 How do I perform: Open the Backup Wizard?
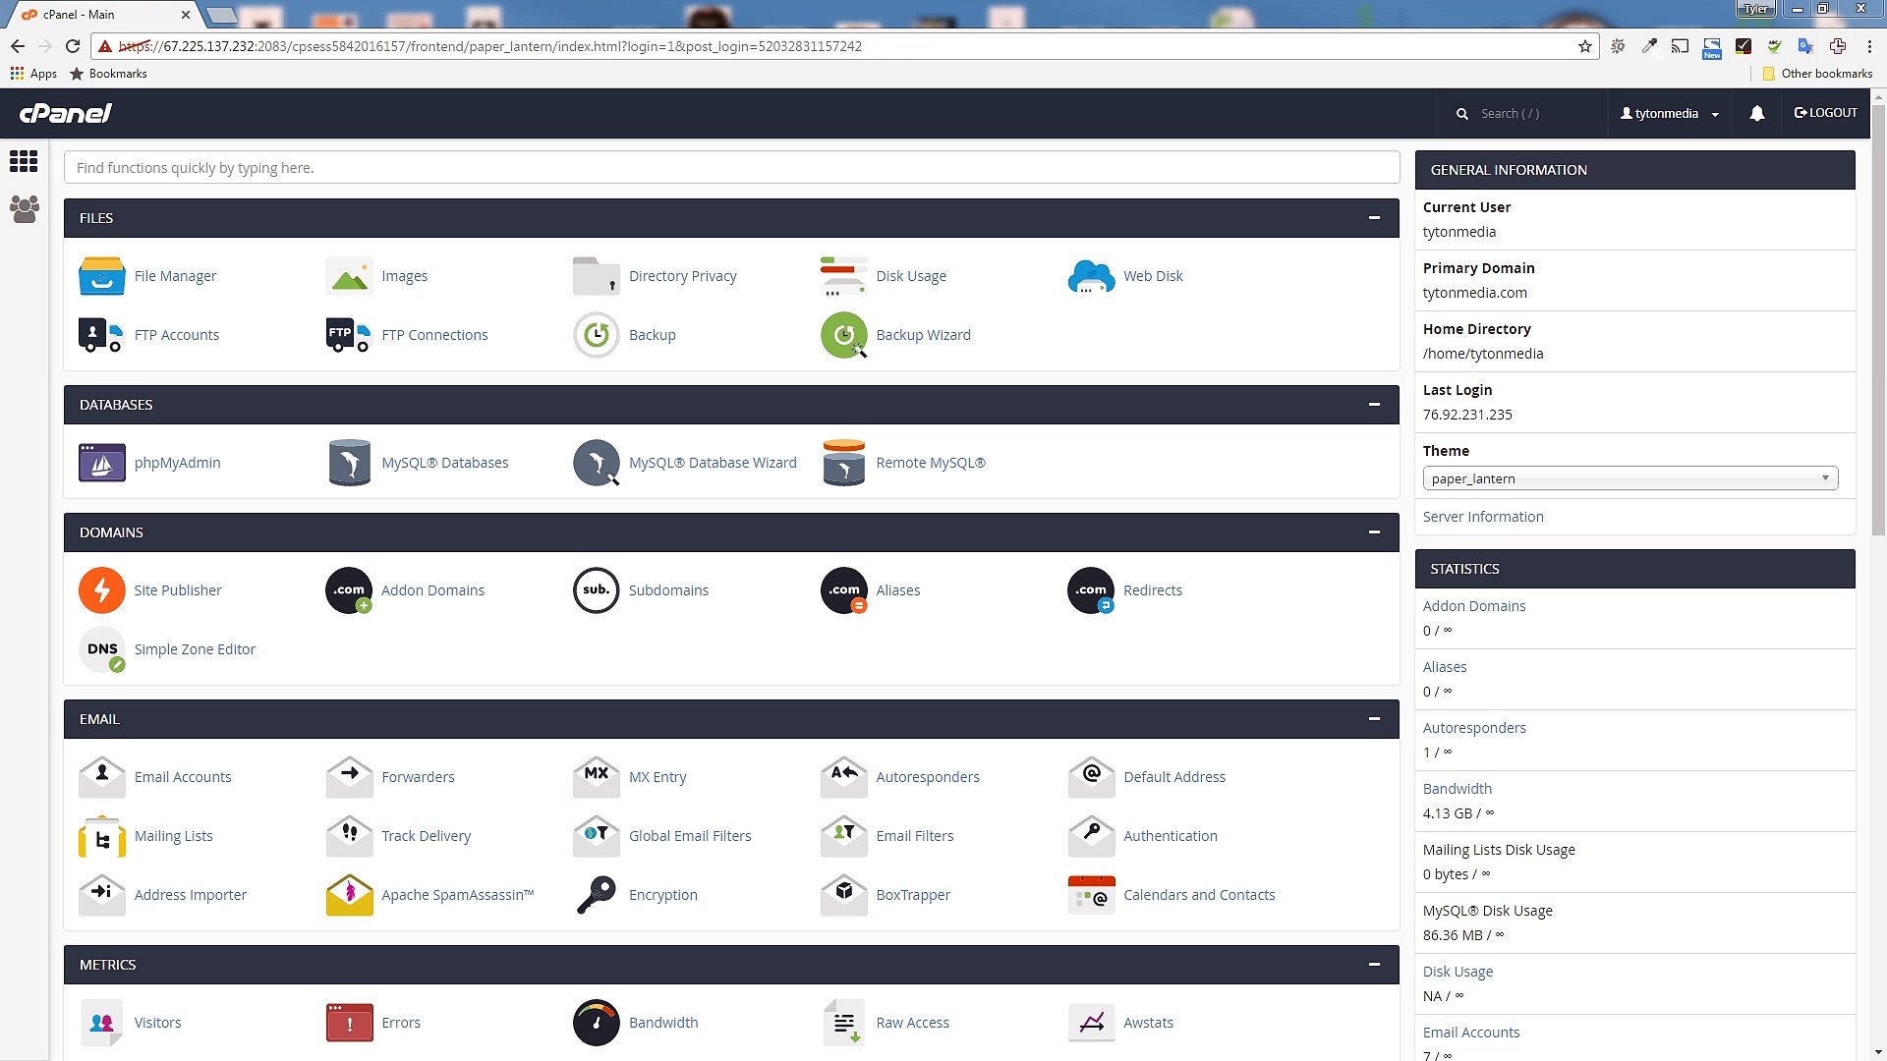(923, 335)
